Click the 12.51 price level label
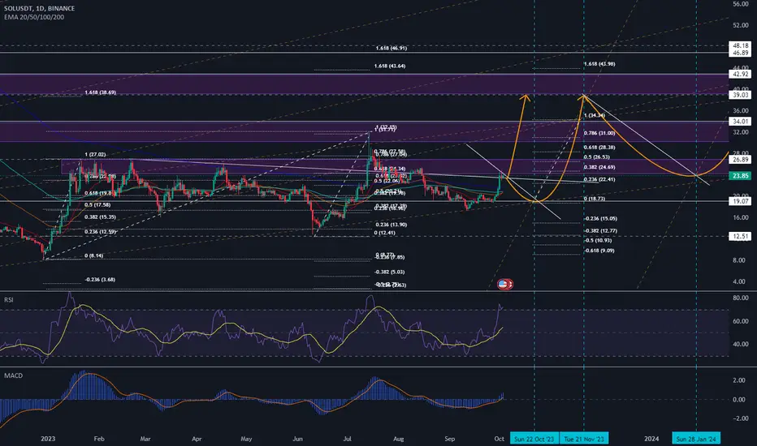 coord(741,236)
